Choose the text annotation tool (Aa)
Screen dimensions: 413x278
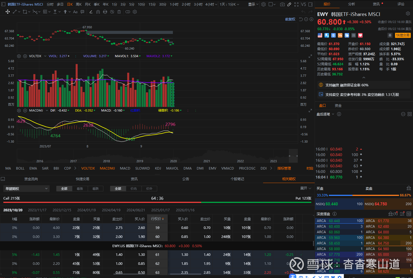click(x=75, y=12)
